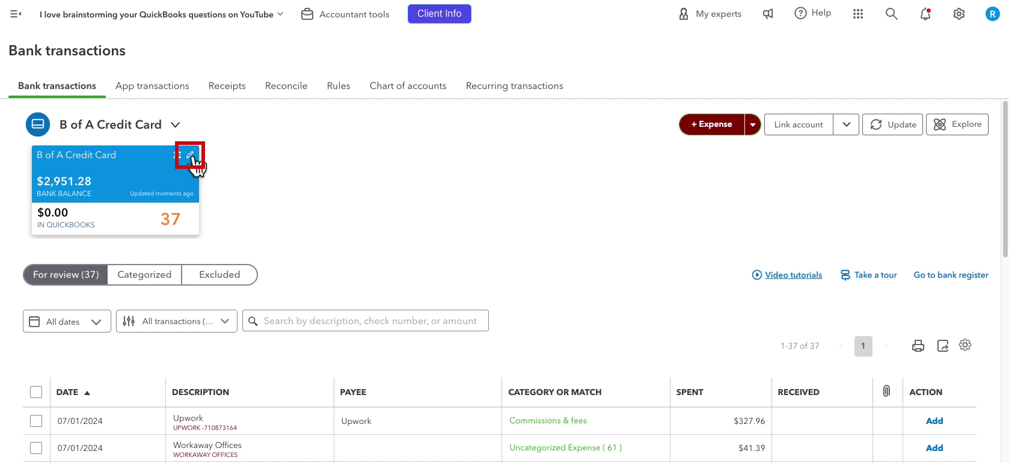Print the transactions list
The height and width of the screenshot is (463, 1009).
pos(918,346)
